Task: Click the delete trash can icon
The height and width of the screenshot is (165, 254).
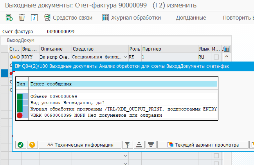Action: coord(22,18)
